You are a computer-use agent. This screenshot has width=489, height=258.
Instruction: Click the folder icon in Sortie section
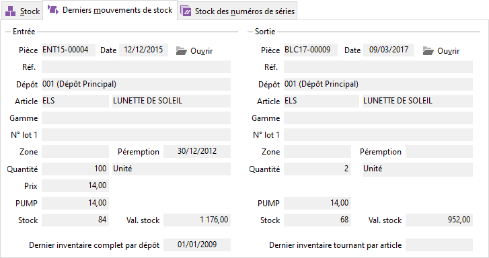click(x=428, y=51)
